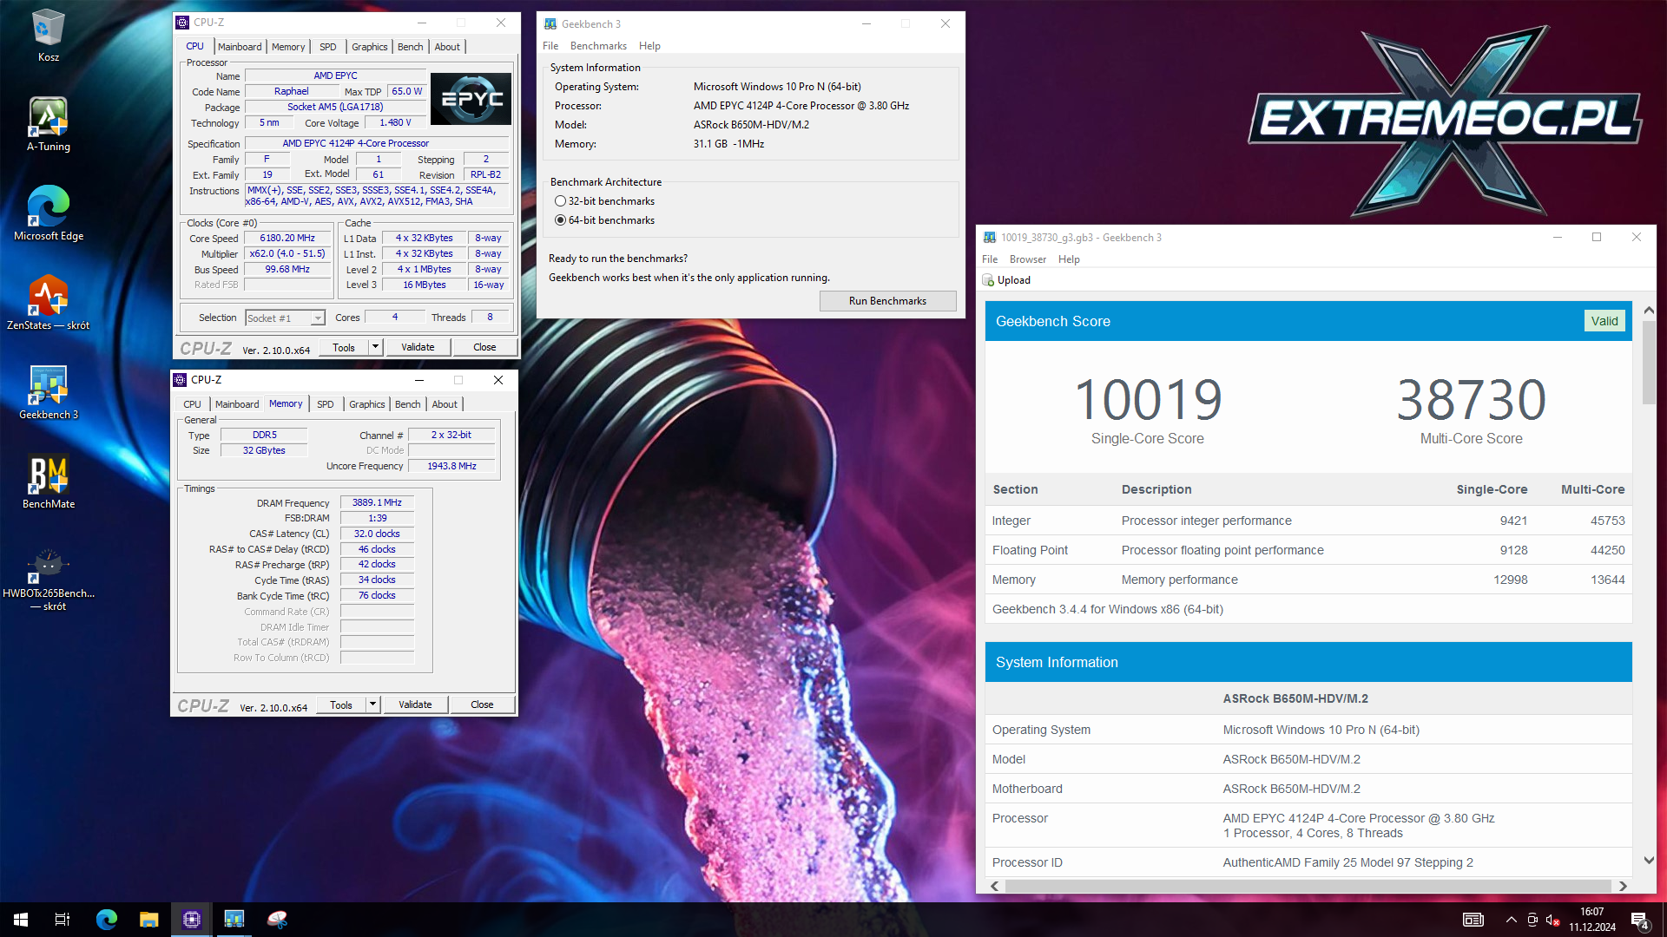
Task: Click Tools button in lower CPU-Z
Action: [x=341, y=704]
